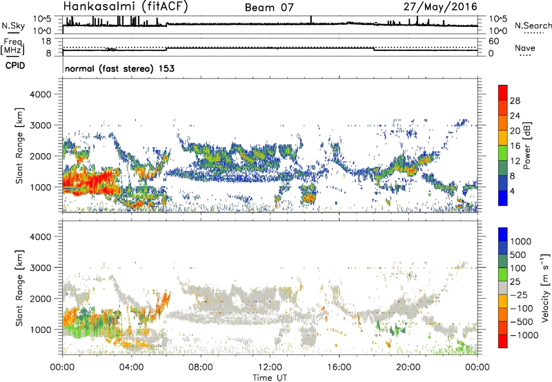Click the date '27/May/2016'
The width and height of the screenshot is (552, 382).
pos(440,7)
